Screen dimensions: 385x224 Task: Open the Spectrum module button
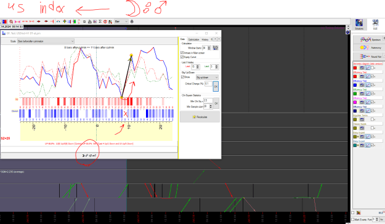tap(368, 39)
